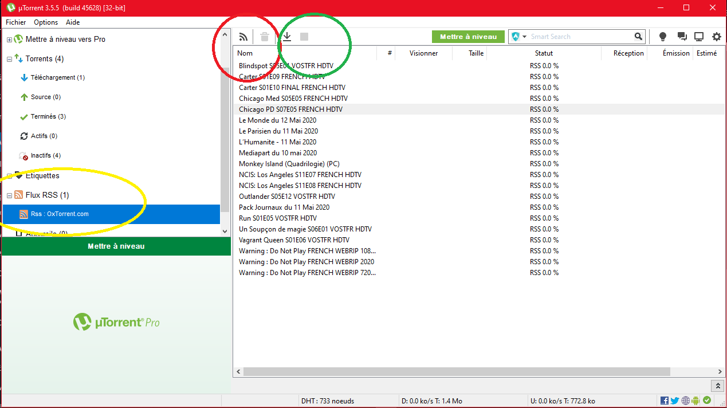Toggle detail pane with double chevron
727x408 pixels.
717,386
